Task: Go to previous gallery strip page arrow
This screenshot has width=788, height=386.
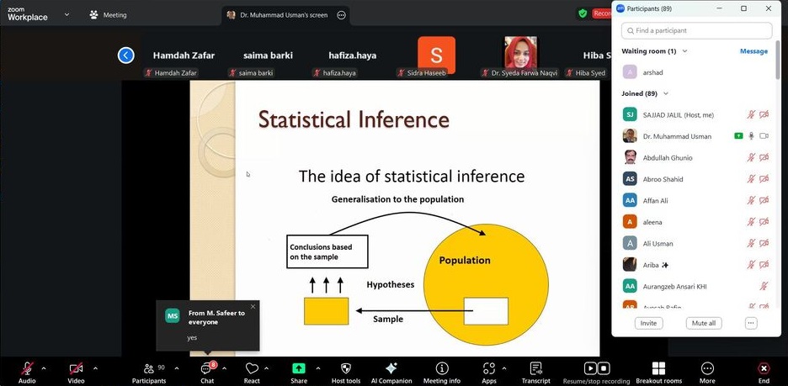Action: 125,56
